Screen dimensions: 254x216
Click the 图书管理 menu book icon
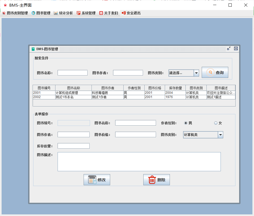[x=33, y=13]
